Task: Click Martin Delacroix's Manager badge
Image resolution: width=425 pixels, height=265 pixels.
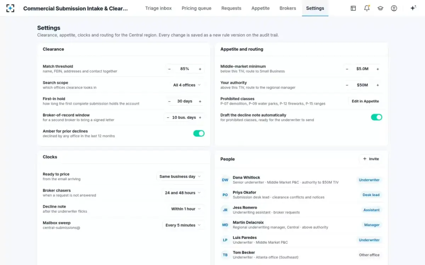Action: point(372,225)
